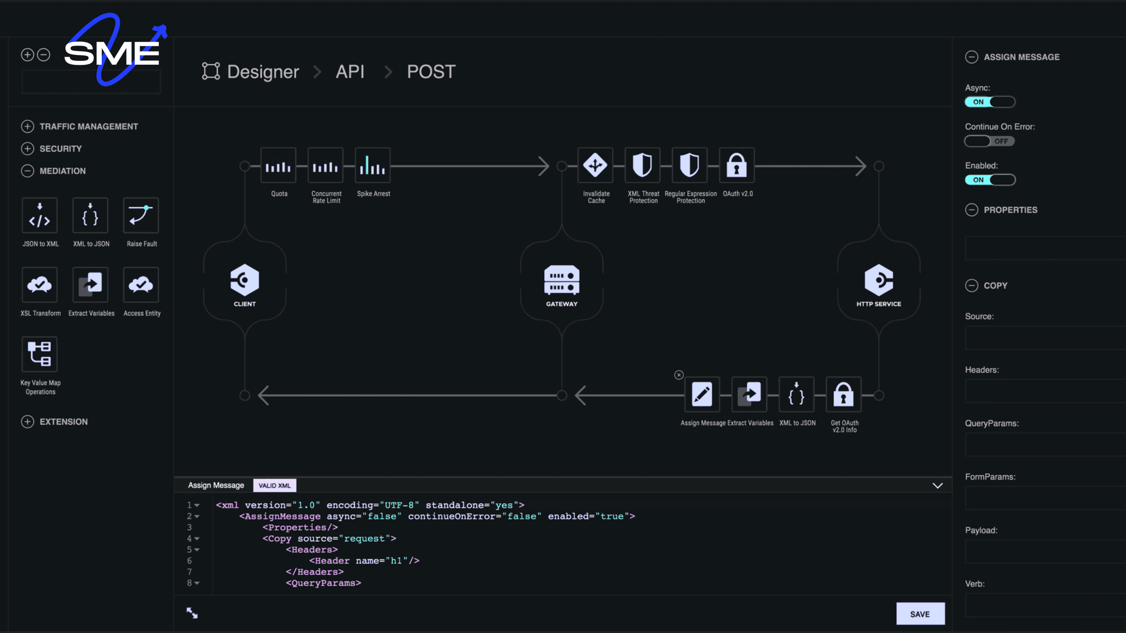
Task: Click the VALID XML status indicator
Action: click(x=274, y=485)
